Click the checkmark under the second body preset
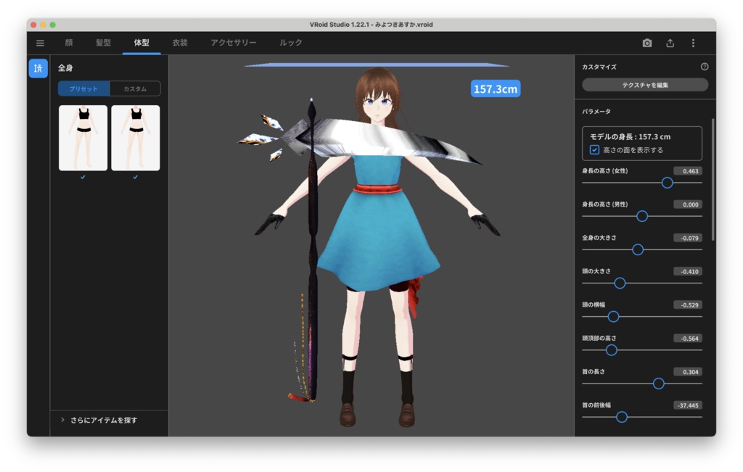Image resolution: width=743 pixels, height=472 pixels. pyautogui.click(x=136, y=177)
